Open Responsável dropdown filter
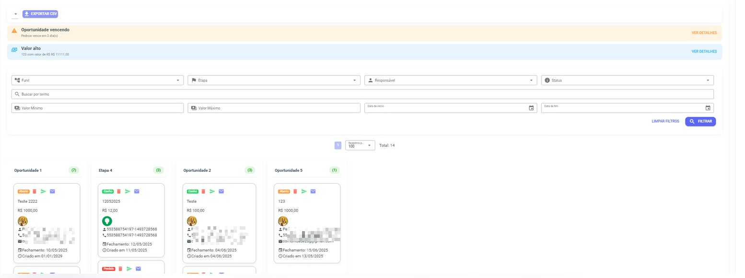Image resolution: width=745 pixels, height=278 pixels. click(451, 80)
